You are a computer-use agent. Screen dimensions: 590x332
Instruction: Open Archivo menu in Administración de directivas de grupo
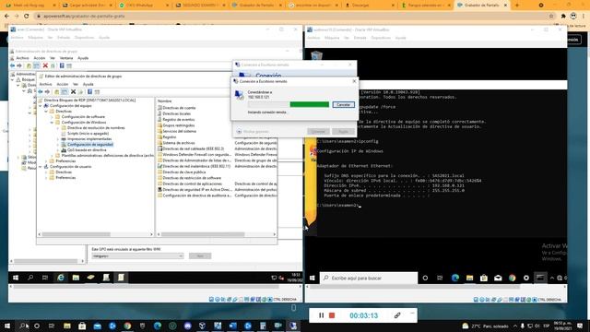click(22, 58)
